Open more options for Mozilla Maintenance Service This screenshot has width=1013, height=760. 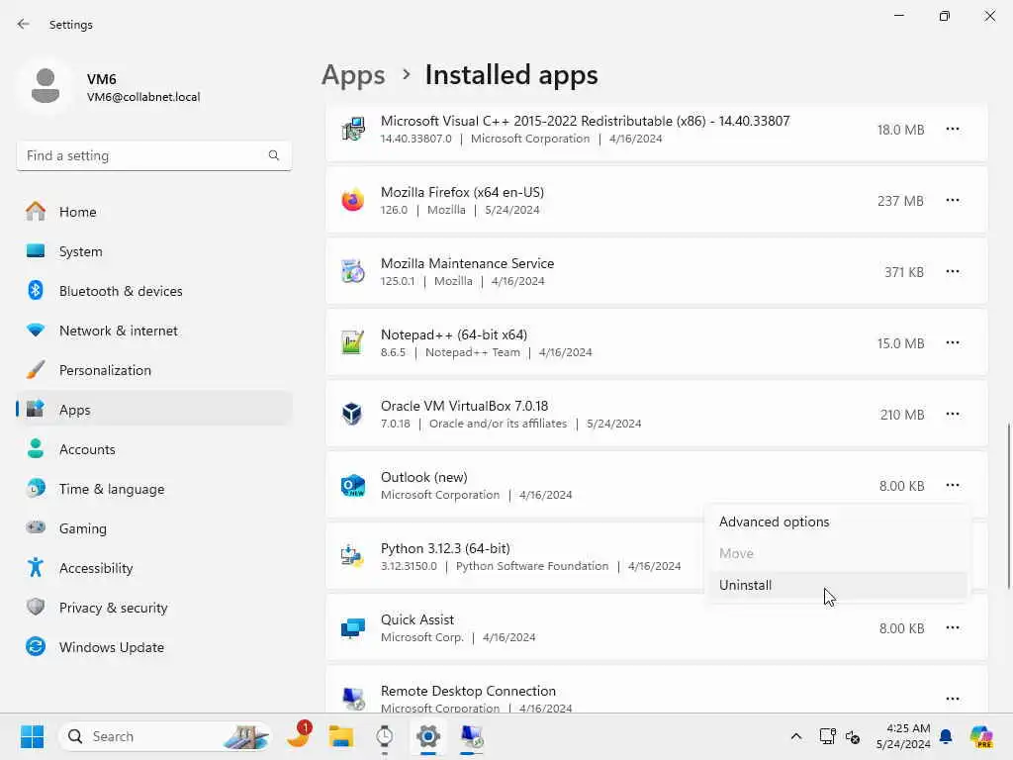[953, 271]
